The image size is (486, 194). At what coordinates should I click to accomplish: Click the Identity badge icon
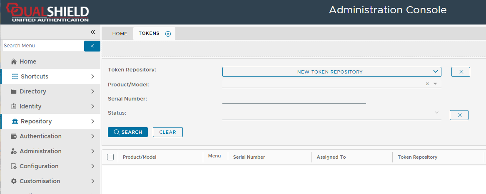pos(14,106)
